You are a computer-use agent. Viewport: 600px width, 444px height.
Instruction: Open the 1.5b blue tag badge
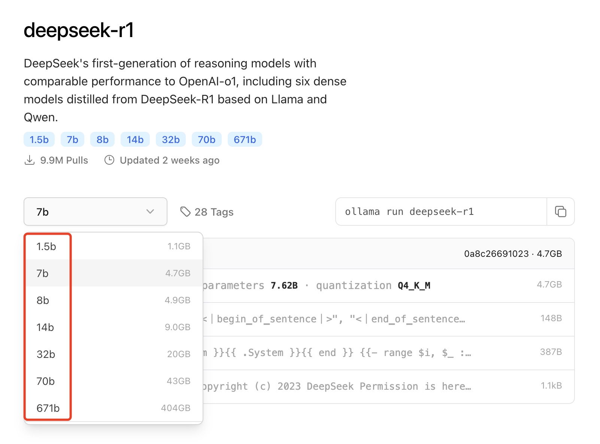pyautogui.click(x=39, y=140)
